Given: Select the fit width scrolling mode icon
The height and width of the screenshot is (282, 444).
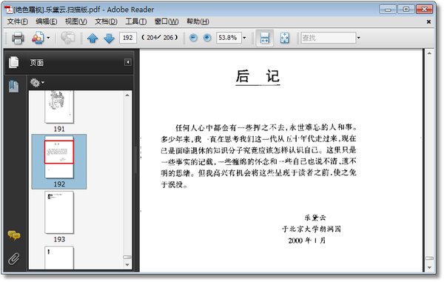Looking at the screenshot, I should [265, 38].
